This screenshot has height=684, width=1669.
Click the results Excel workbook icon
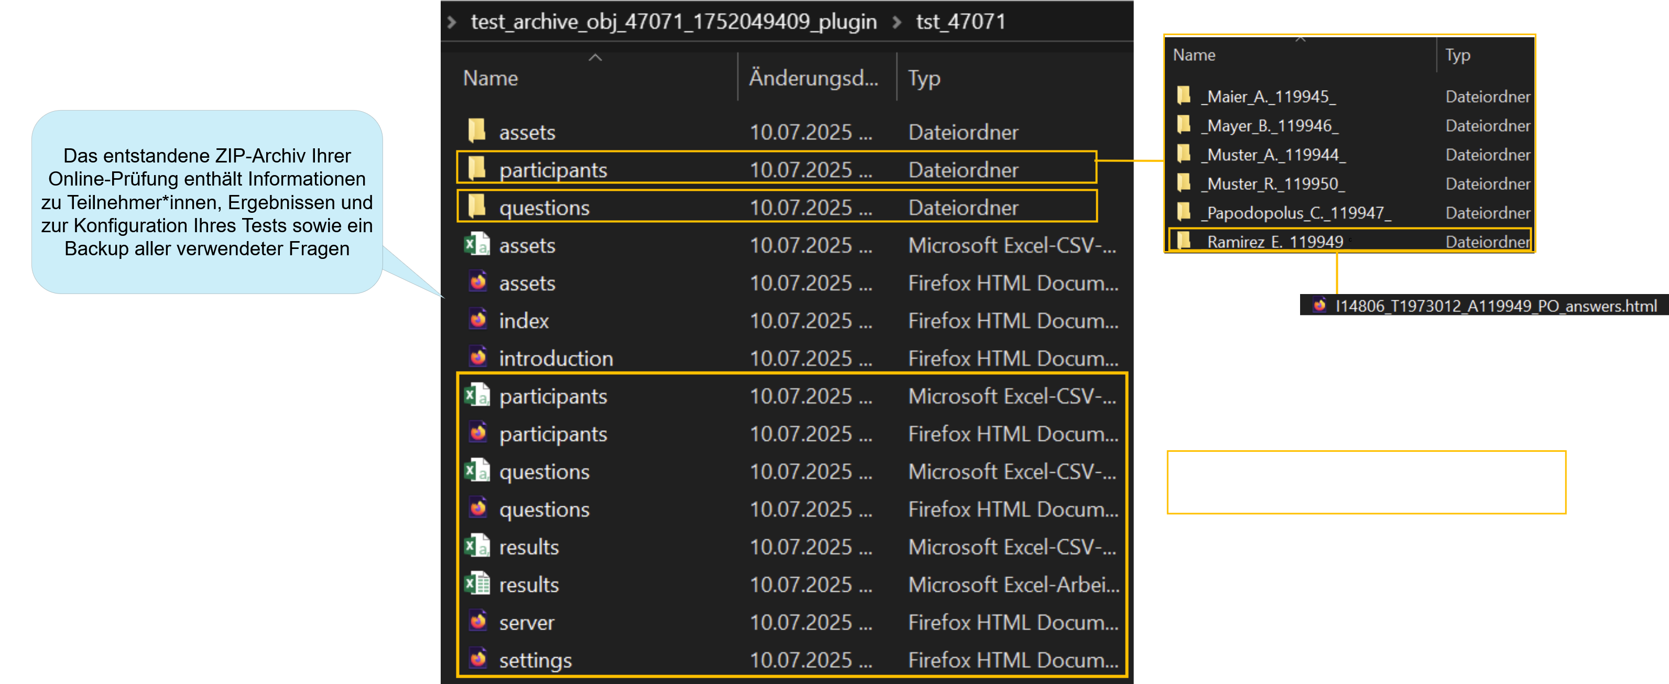click(x=477, y=583)
